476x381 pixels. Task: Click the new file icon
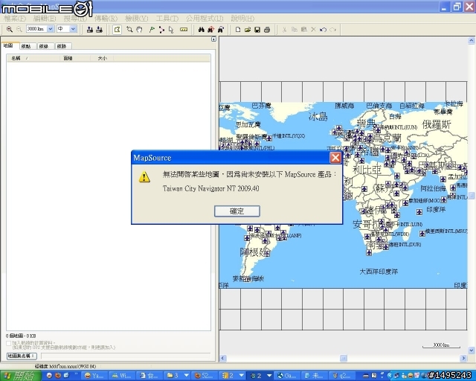238,30
